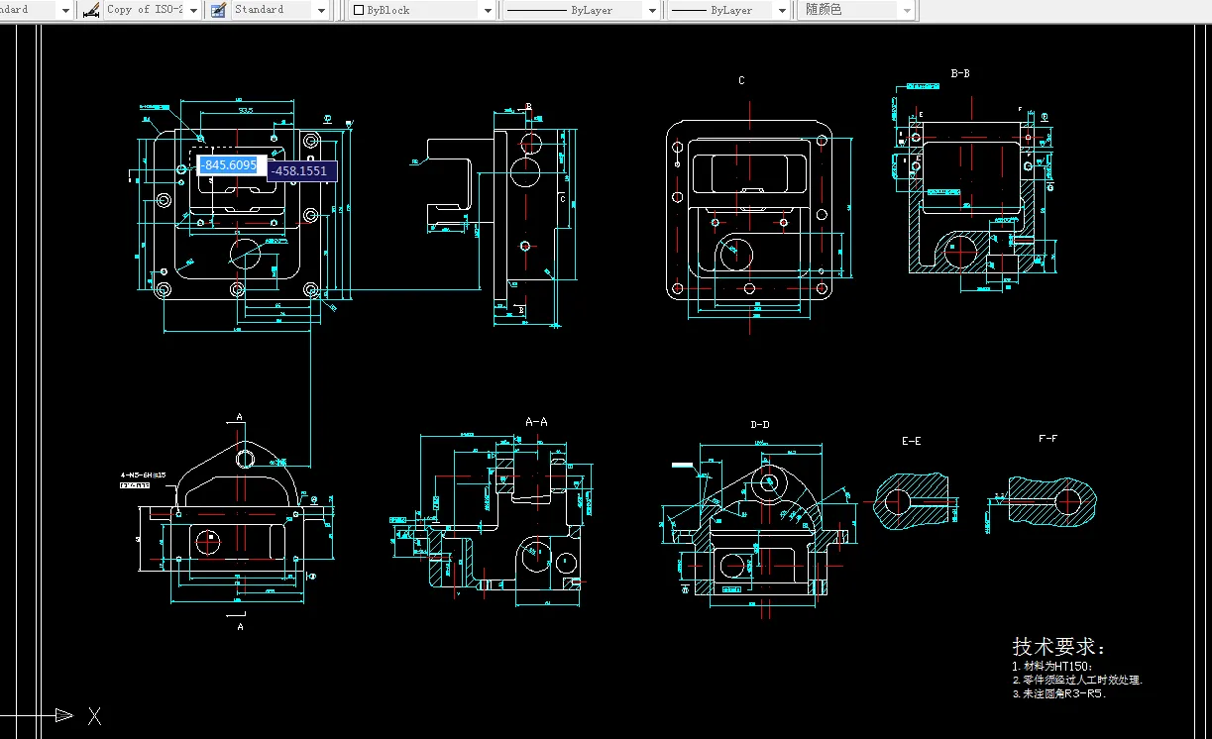The height and width of the screenshot is (739, 1212).
Task: Click the 'A-A' section view label
Action: [536, 422]
